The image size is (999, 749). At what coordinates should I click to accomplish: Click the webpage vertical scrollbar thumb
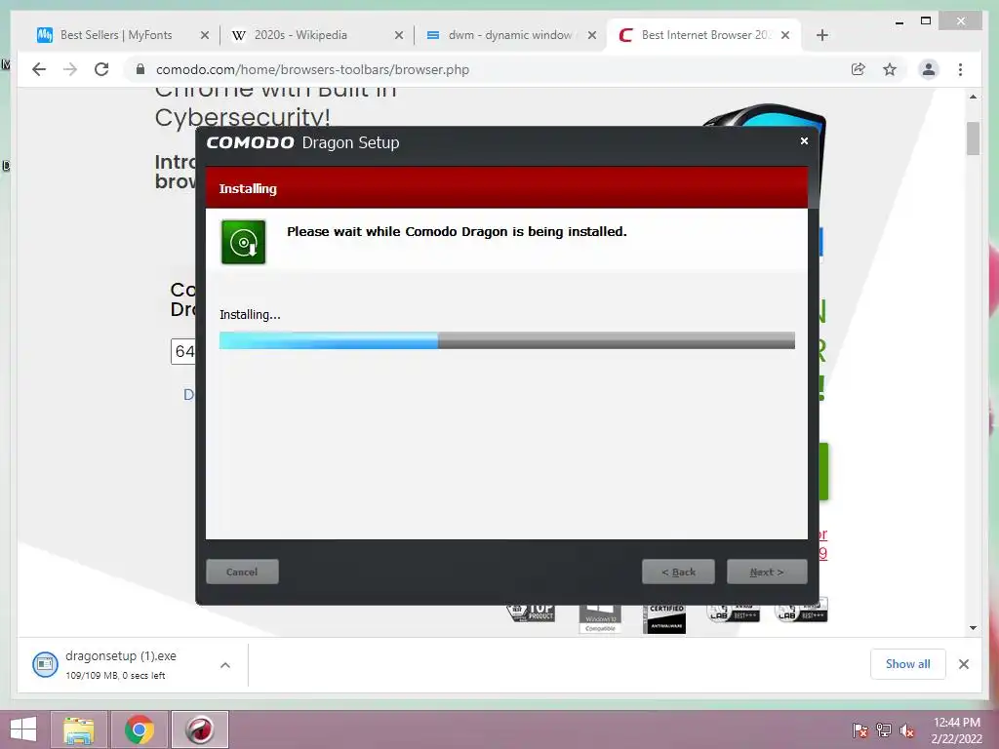click(x=973, y=138)
